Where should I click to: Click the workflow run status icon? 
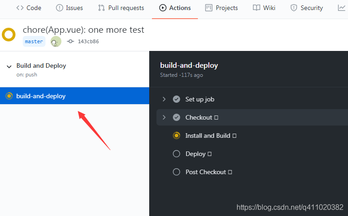[9, 35]
